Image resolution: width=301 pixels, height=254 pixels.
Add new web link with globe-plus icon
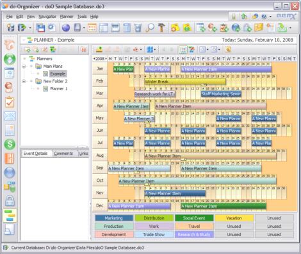point(236,28)
